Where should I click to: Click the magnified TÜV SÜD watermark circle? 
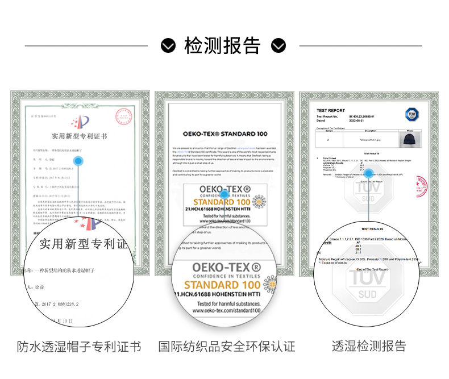(x=367, y=274)
